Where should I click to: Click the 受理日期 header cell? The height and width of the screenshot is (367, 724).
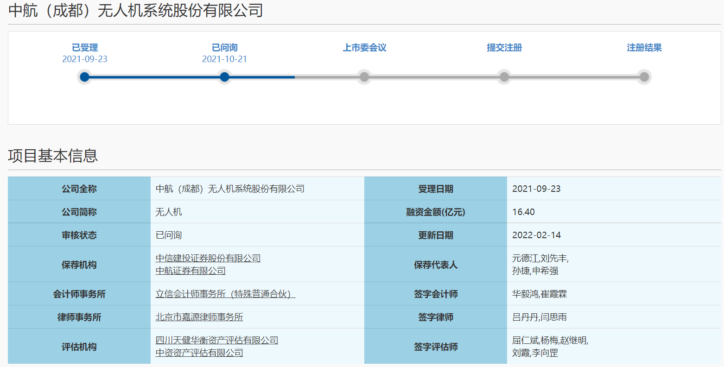click(436, 189)
